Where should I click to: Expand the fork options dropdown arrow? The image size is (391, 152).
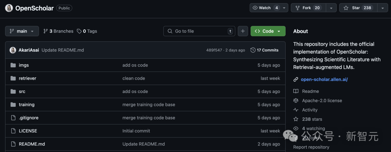(331, 8)
